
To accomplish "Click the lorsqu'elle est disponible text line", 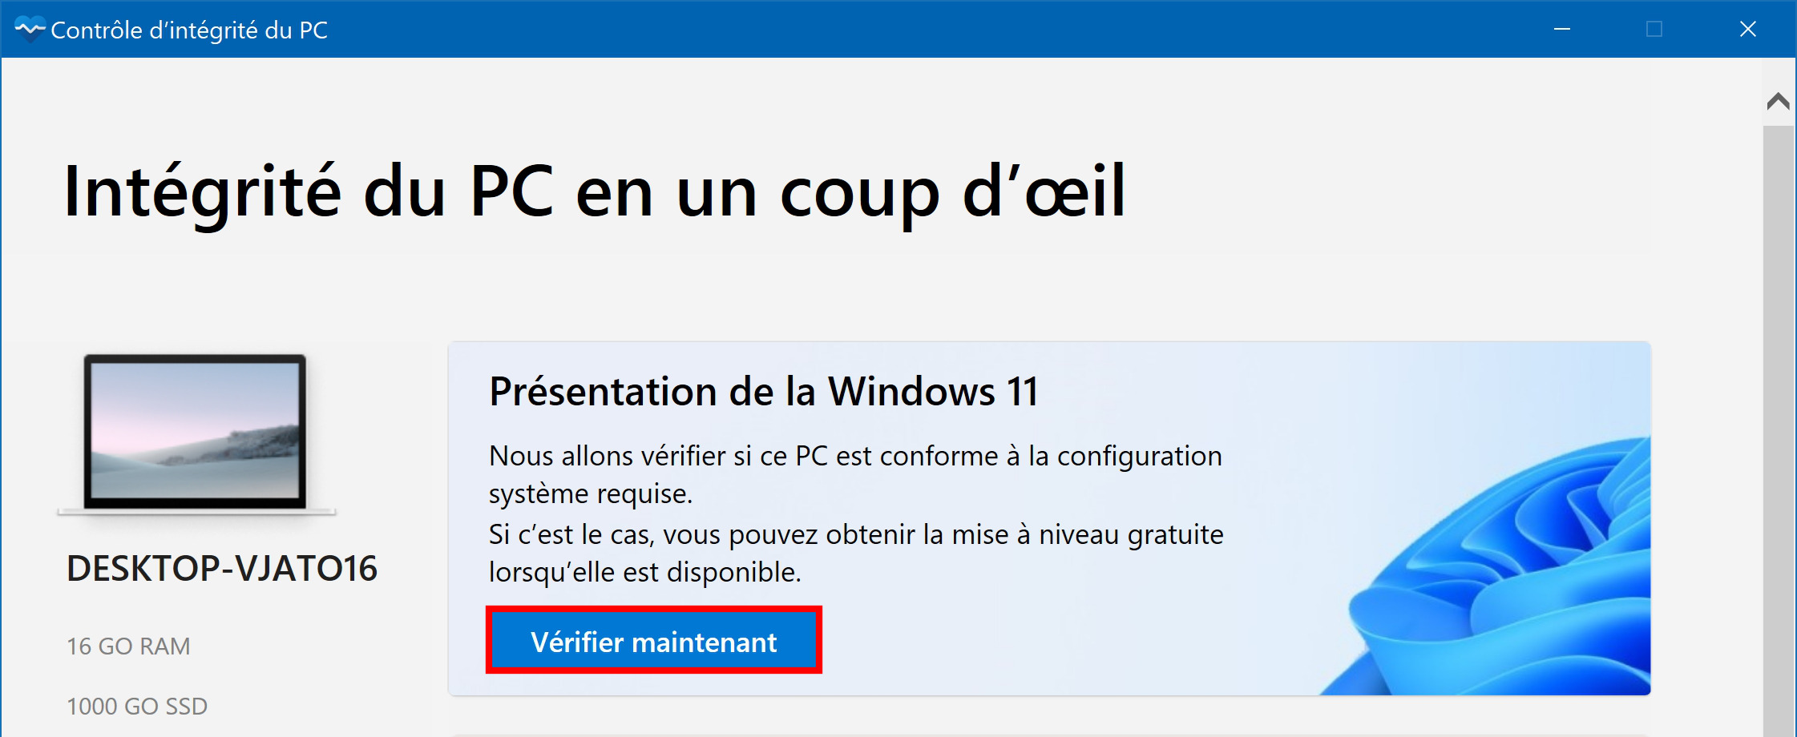I will 645,572.
